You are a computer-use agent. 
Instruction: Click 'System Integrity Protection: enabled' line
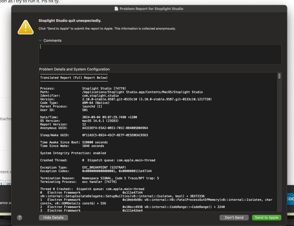tap(73, 153)
